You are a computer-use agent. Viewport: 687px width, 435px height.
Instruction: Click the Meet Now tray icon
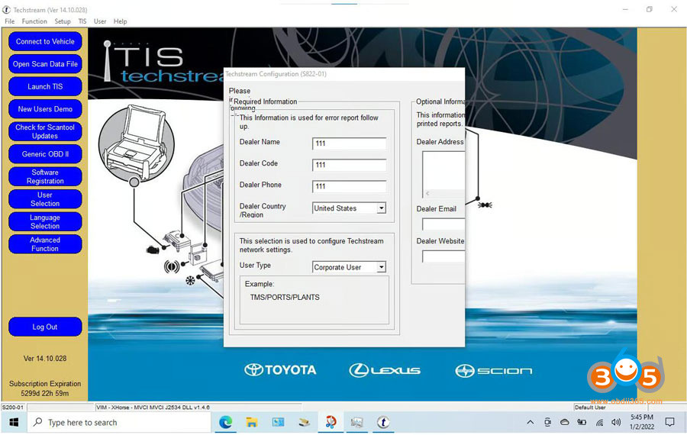(x=547, y=422)
